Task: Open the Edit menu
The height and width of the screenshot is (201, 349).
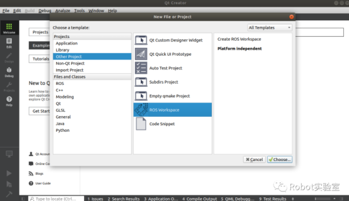Action: point(17,10)
